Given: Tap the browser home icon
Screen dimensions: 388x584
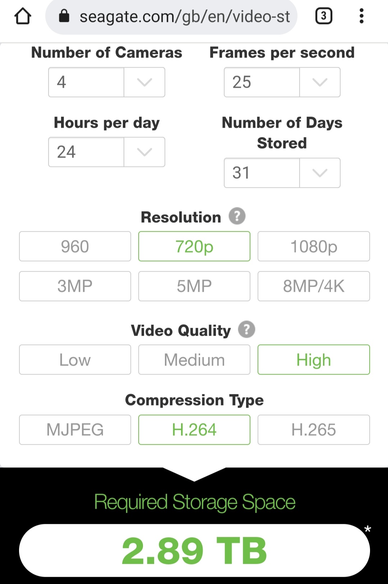Looking at the screenshot, I should (x=23, y=16).
